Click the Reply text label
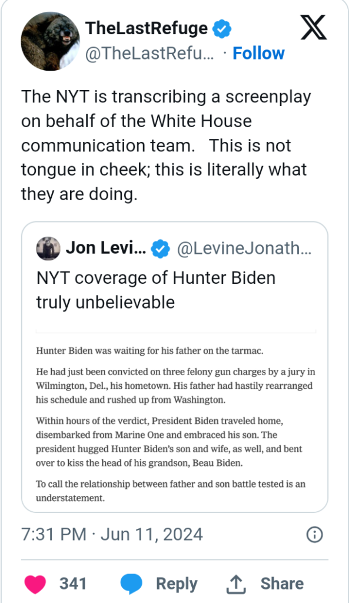This screenshot has height=603, width=349. [x=177, y=584]
